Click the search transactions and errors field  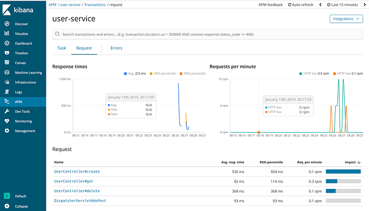click(x=207, y=34)
